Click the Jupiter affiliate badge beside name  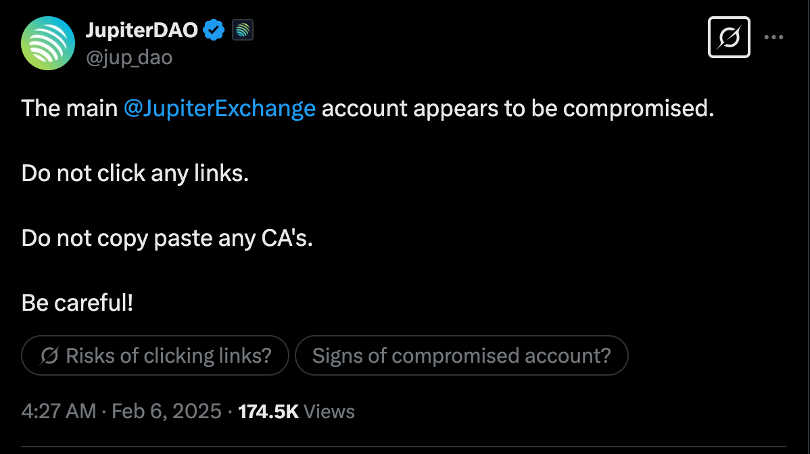242,30
